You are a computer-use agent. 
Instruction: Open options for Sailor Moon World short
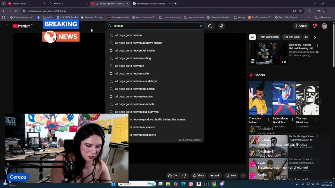292,120
